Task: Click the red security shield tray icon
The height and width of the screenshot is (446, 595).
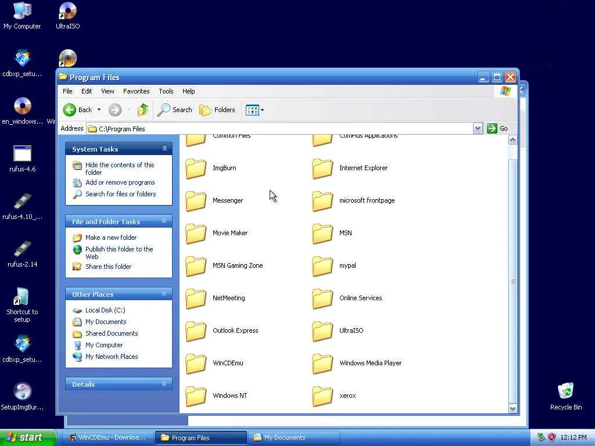Action: 552,438
